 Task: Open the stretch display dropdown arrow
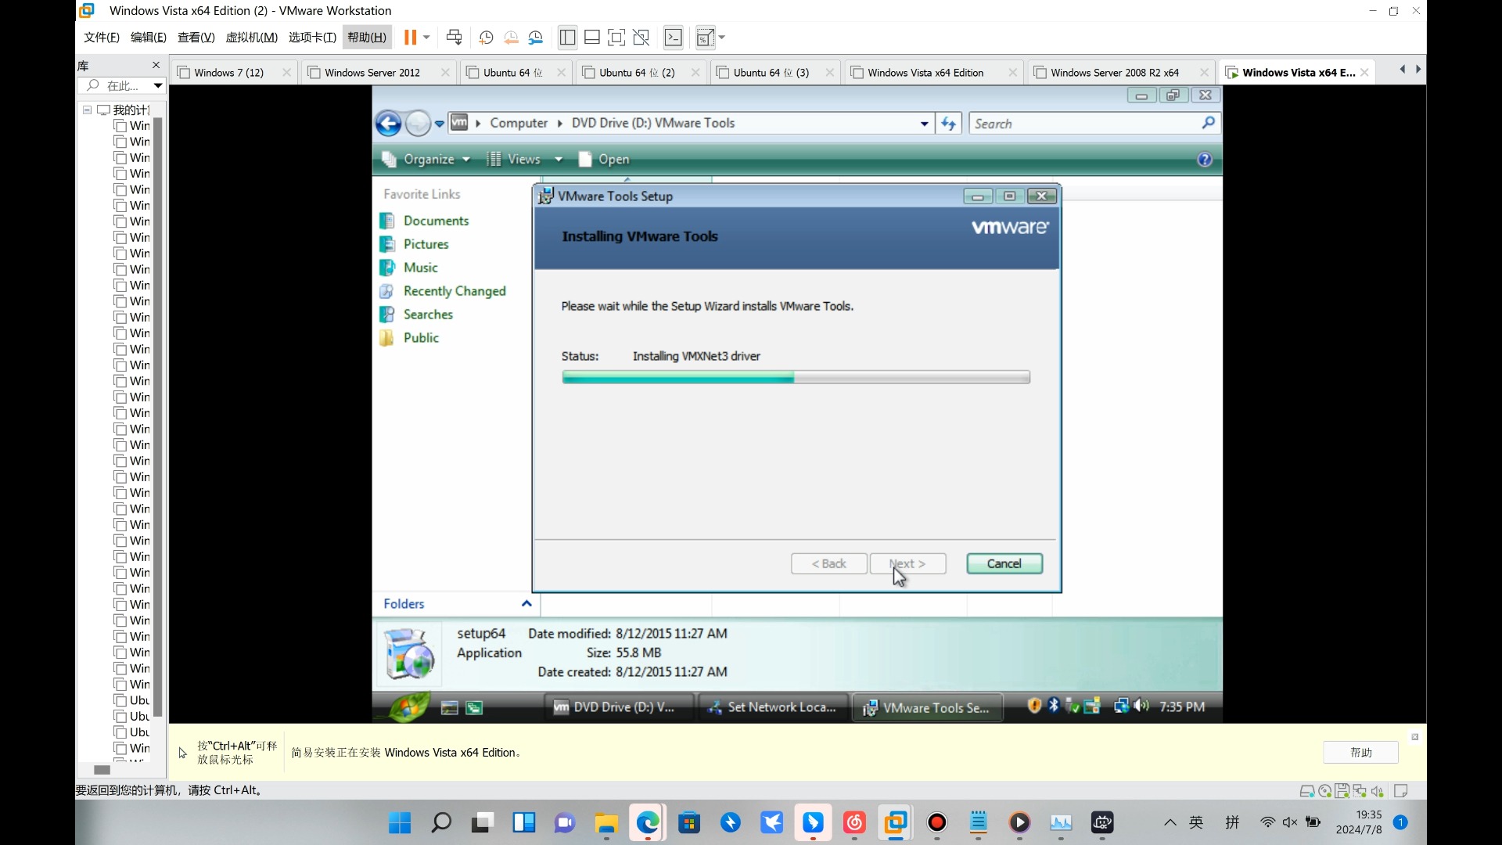coord(721,38)
